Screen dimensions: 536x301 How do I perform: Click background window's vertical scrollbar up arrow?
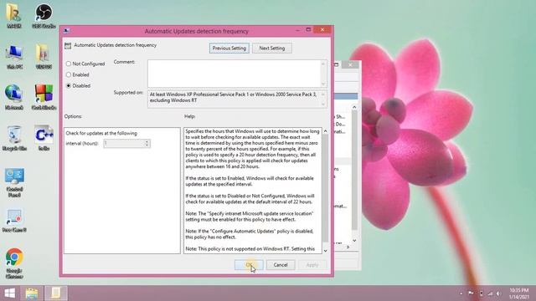[x=354, y=107]
